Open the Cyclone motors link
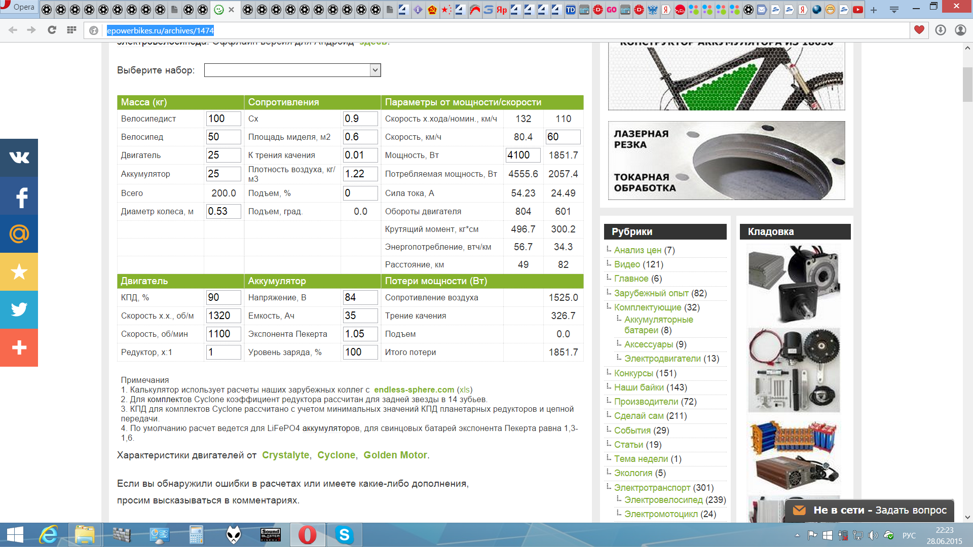This screenshot has height=547, width=973. tap(336, 455)
